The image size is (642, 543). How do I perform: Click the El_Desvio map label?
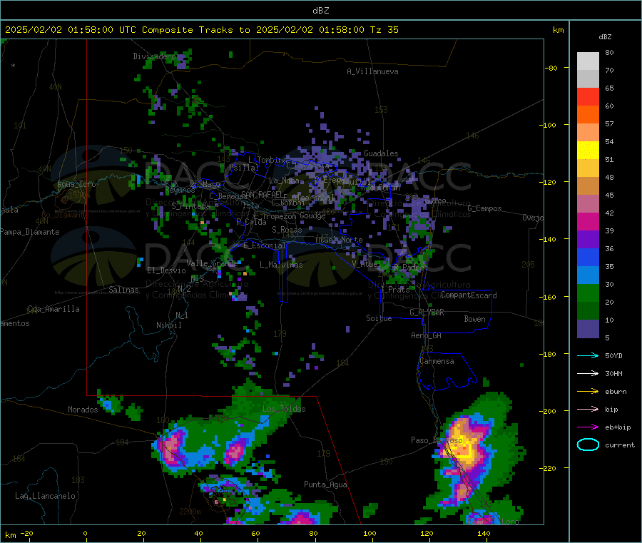point(166,270)
